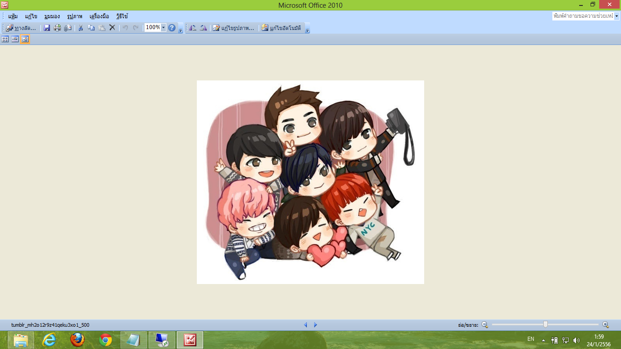Viewport: 621px width, 349px height.
Task: Click the zoom slider handle
Action: tap(546, 324)
